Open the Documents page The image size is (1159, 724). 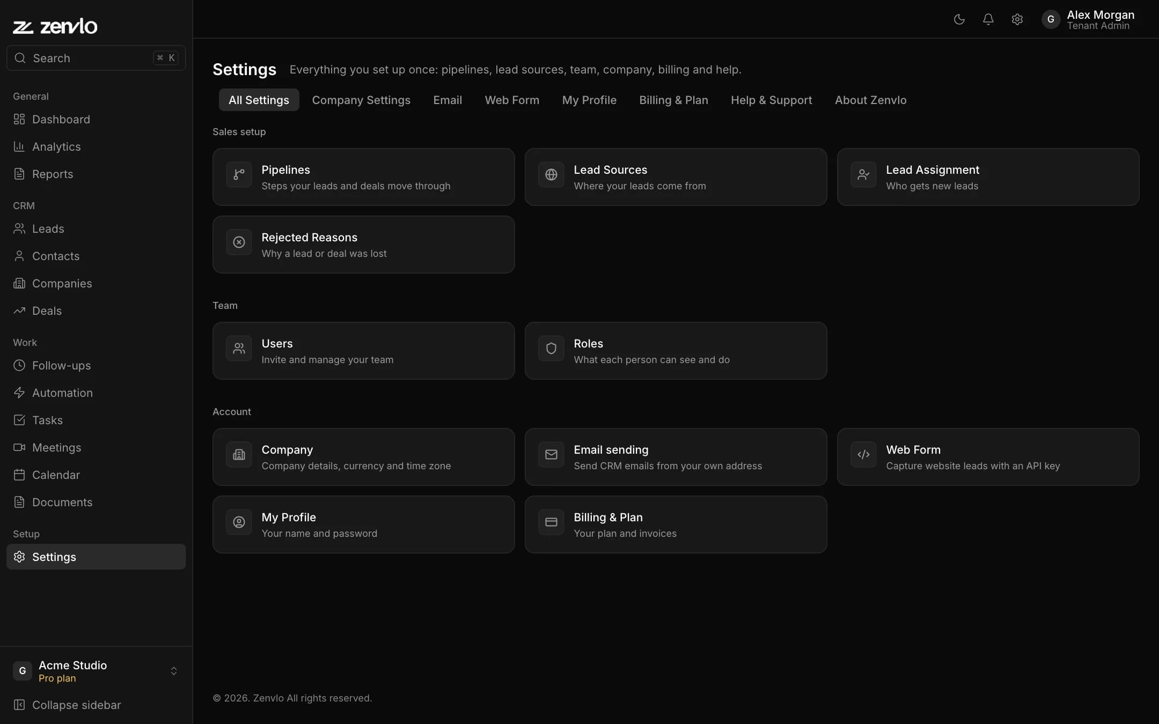[x=96, y=502]
